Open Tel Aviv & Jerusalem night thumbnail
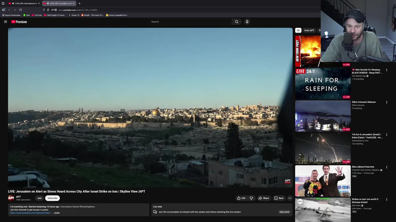 pos(323,148)
